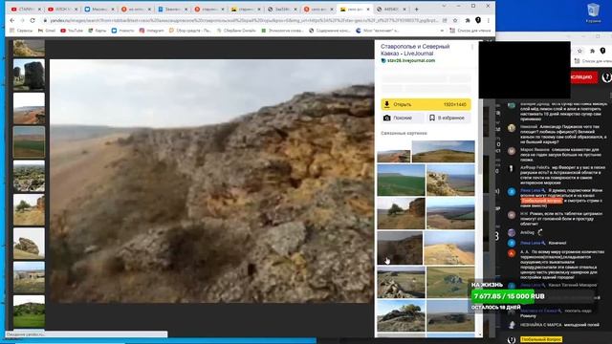612x344 pixels.
Task: Click the yellow Открыть button
Action: click(x=426, y=104)
